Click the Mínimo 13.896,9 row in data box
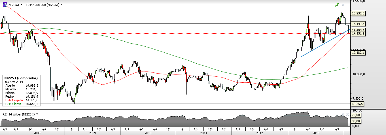The image size is (386, 135). click(22, 93)
